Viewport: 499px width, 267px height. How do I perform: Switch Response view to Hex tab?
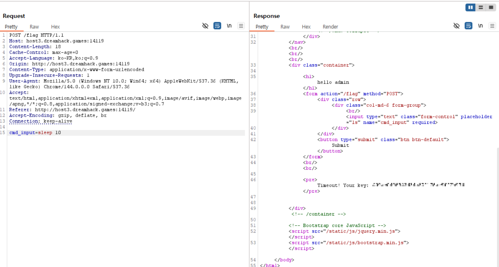(x=306, y=27)
